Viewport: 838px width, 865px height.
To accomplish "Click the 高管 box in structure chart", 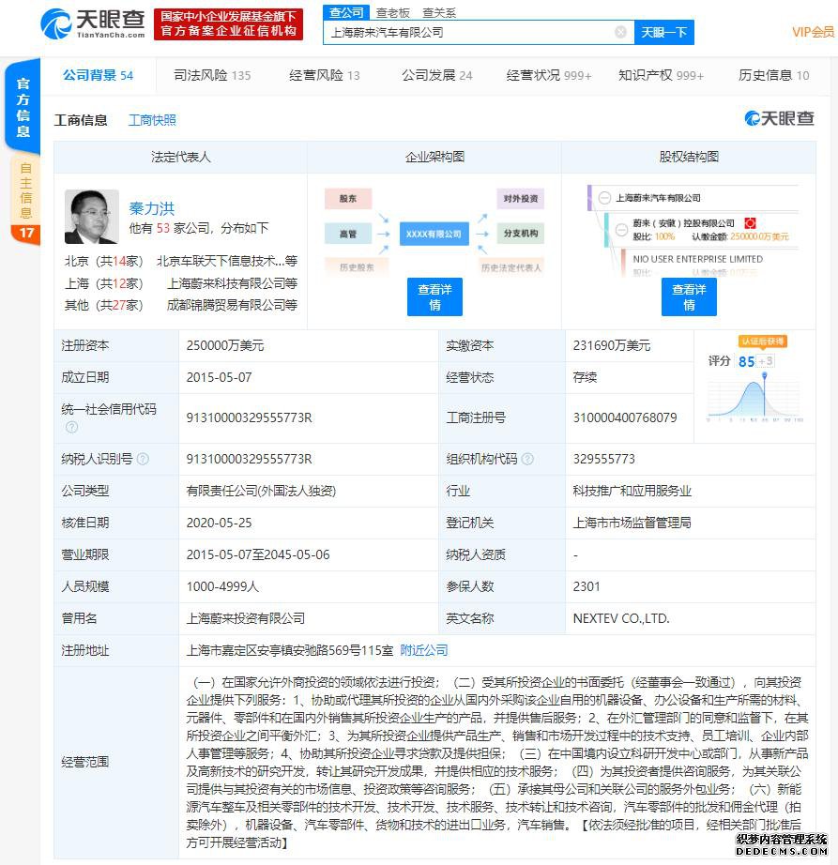I will [x=348, y=234].
